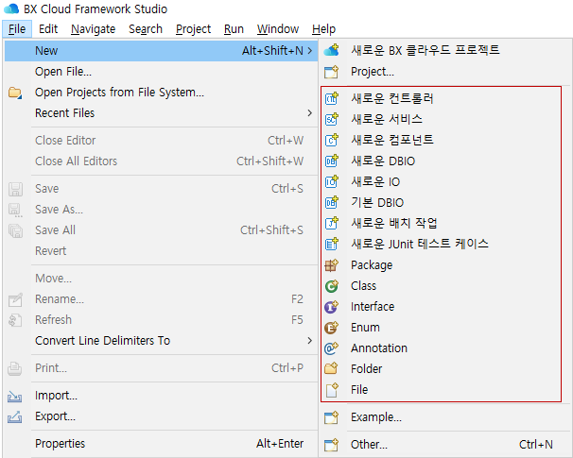Click the green Class icon
The height and width of the screenshot is (458, 573).
[331, 286]
